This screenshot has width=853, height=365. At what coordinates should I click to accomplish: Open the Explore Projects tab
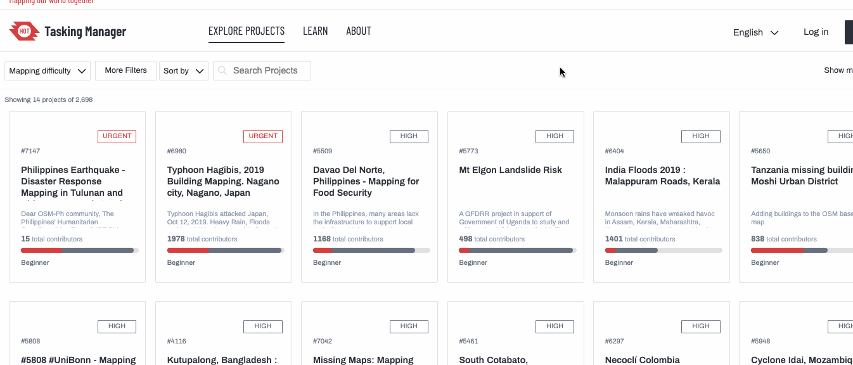[247, 31]
